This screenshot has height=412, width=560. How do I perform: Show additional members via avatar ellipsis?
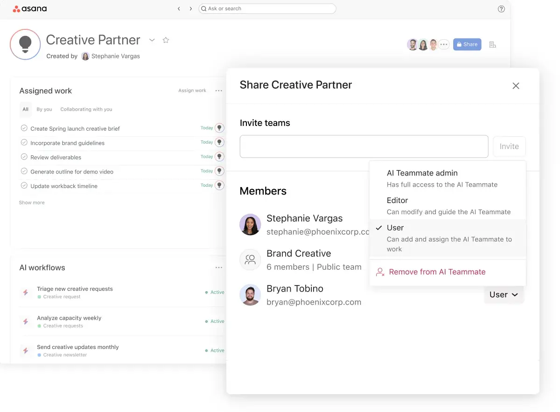click(444, 44)
